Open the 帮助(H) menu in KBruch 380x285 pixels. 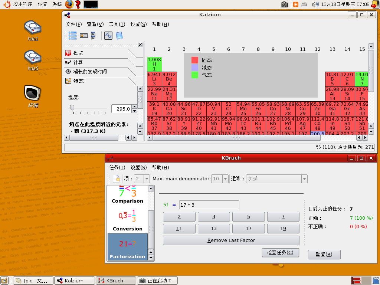coord(160,167)
